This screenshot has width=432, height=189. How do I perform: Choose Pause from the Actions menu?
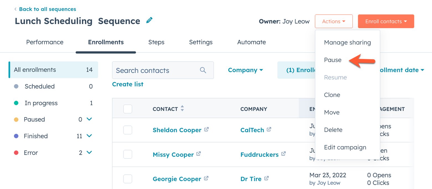[x=333, y=60]
